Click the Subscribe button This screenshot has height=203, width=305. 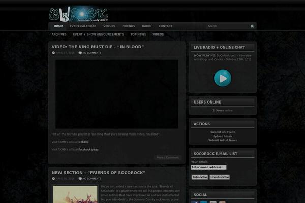[x=200, y=177]
